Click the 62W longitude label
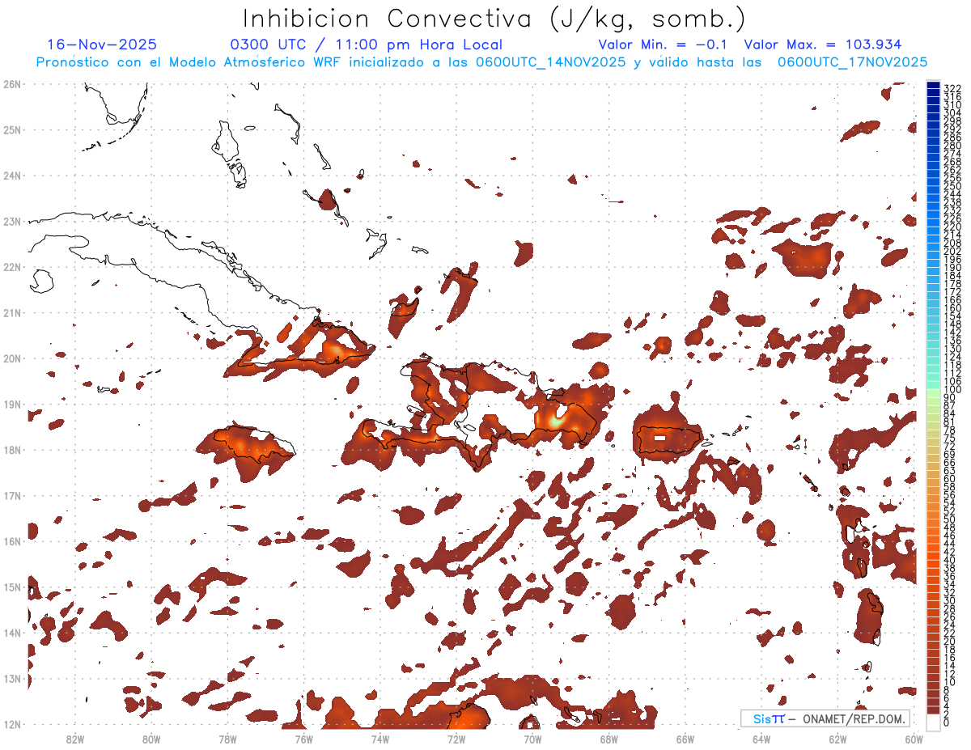This screenshot has width=971, height=750. [x=837, y=739]
